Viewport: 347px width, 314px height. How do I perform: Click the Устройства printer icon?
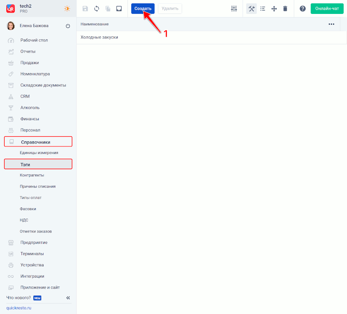[11, 265]
